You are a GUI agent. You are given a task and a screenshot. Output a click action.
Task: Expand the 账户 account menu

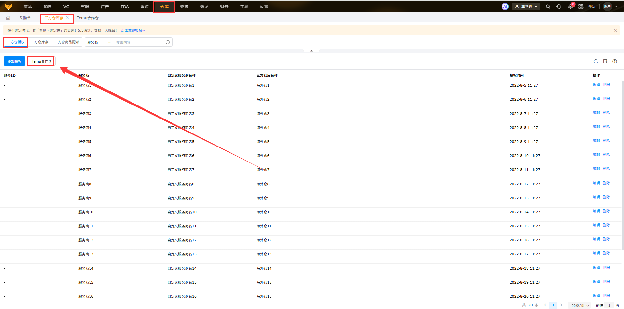pos(611,7)
